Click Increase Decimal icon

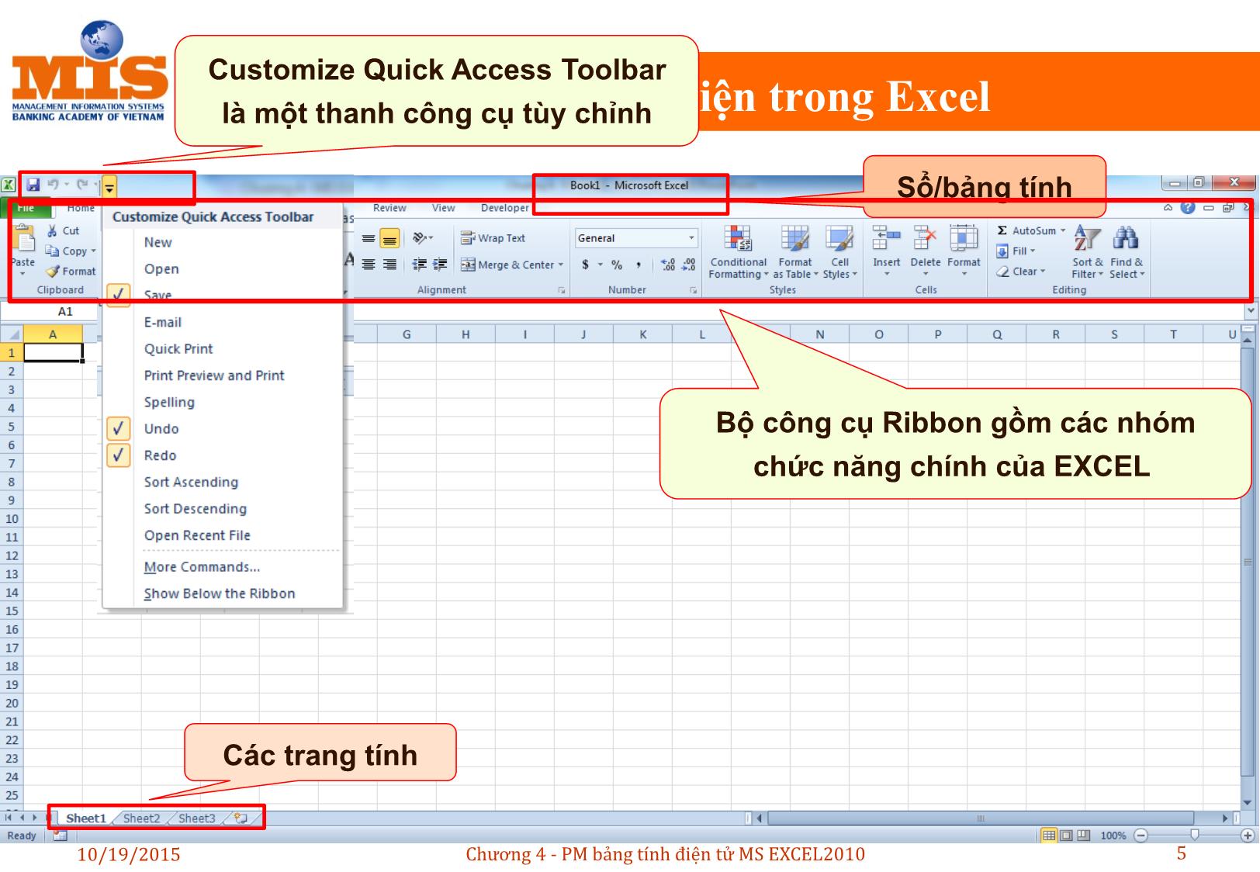(668, 265)
